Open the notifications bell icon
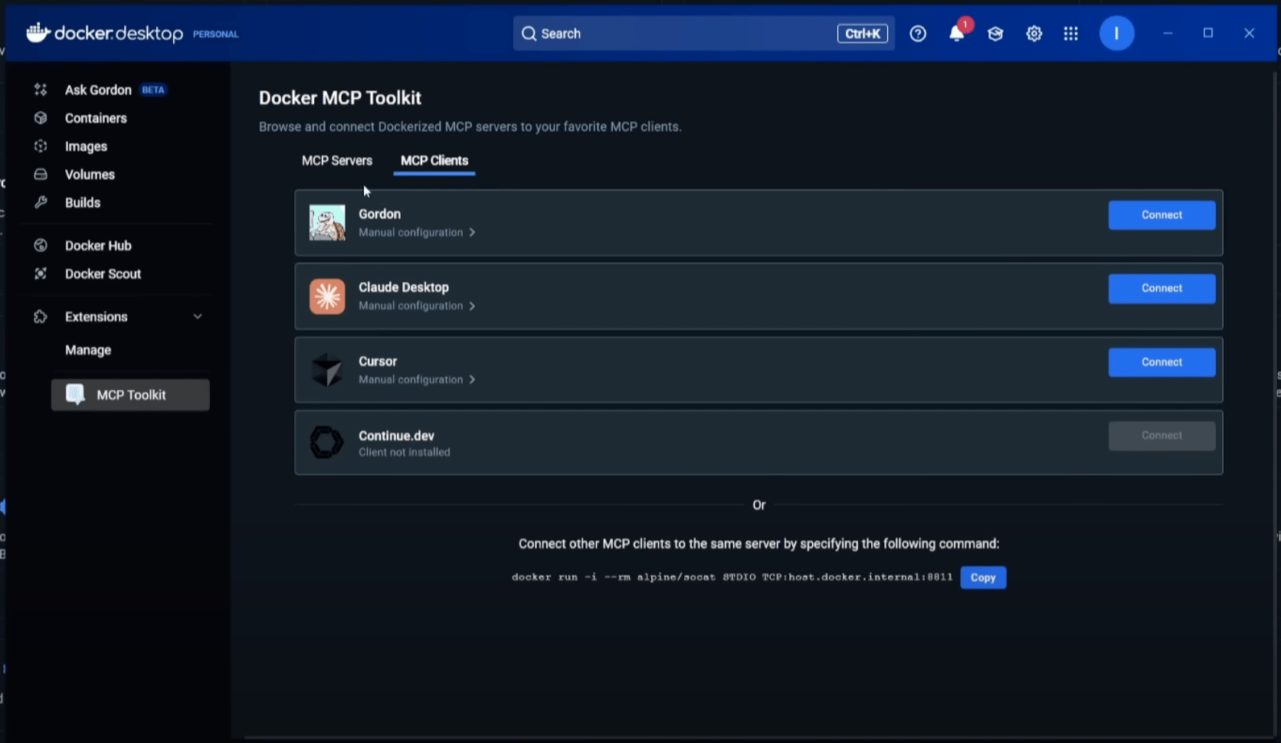Screen dimensions: 1281x743 click(956, 34)
